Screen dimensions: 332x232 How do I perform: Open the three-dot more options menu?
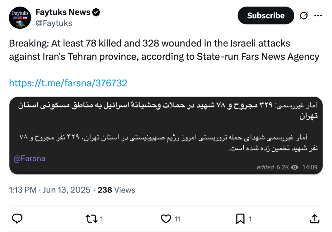click(x=318, y=16)
